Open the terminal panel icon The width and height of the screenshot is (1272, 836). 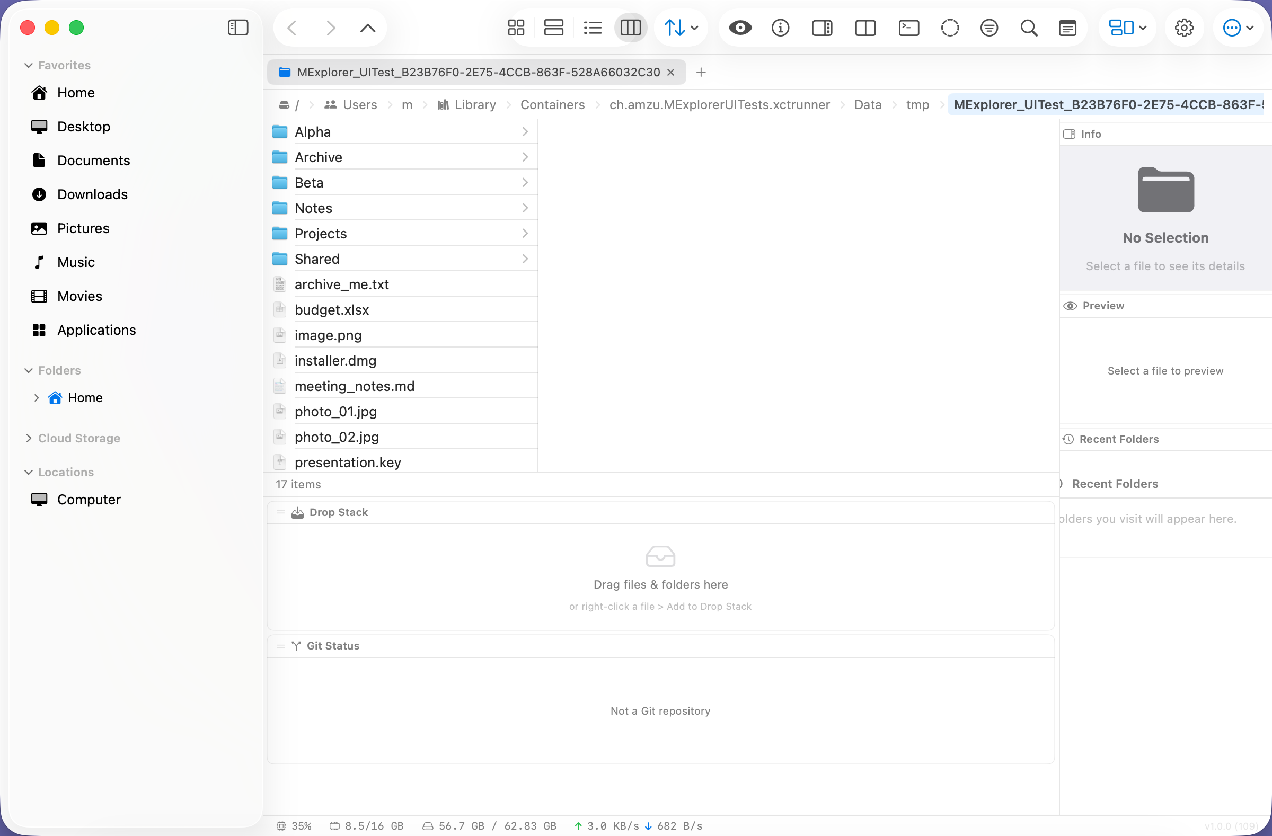pos(908,28)
